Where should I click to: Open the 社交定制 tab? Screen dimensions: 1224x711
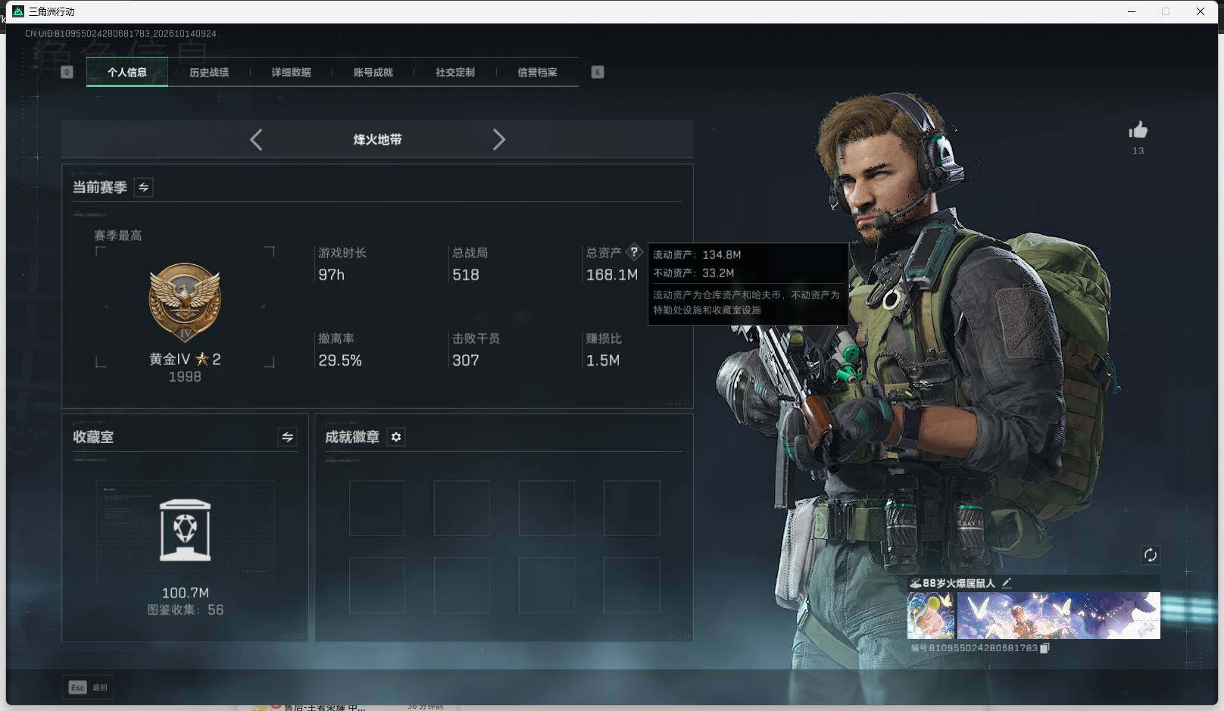(454, 72)
